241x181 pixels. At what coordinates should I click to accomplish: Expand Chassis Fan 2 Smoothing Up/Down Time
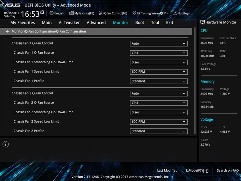pyautogui.click(x=159, y=112)
